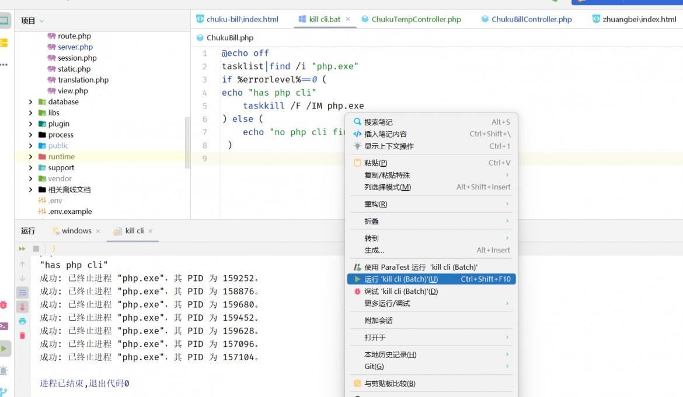Select translation.php in project tree

[83, 80]
